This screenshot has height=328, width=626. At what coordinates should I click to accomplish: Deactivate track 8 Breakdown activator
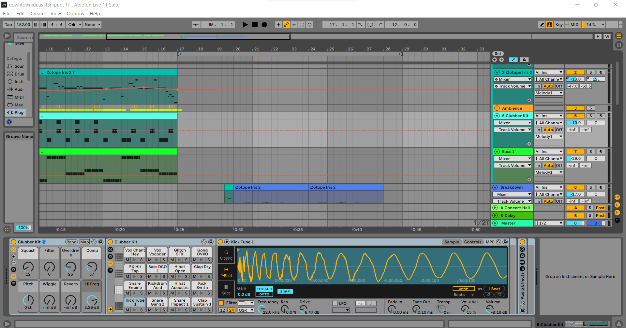pos(575,187)
